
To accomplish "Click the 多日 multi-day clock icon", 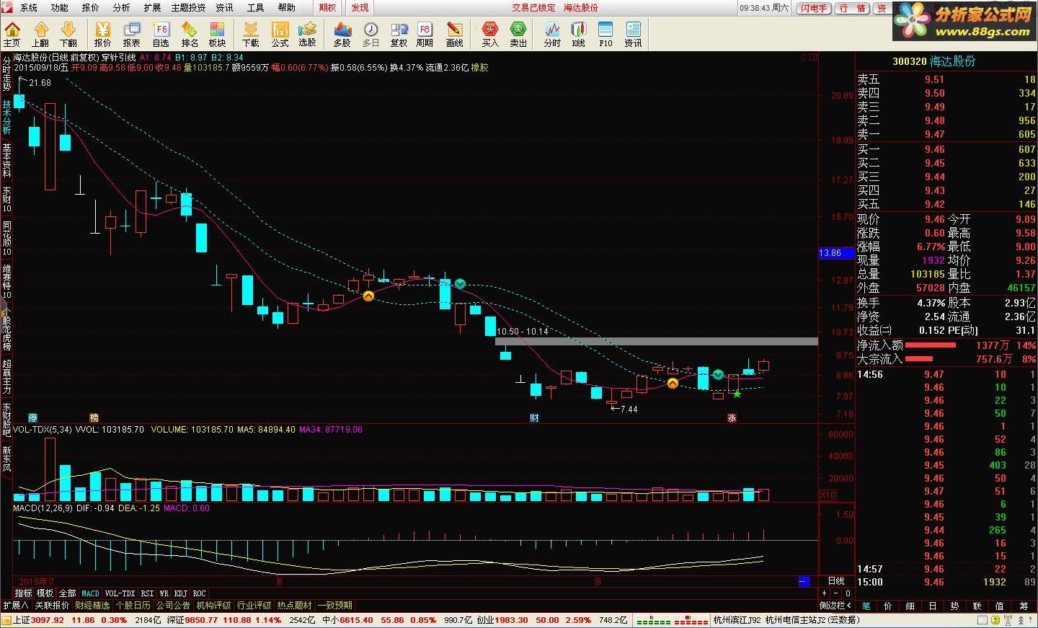I will click(x=371, y=34).
